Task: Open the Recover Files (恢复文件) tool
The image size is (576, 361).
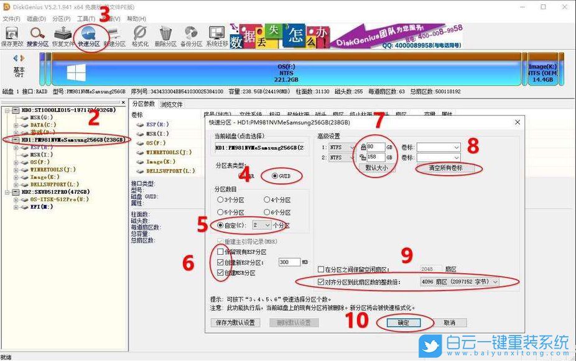Action: (x=63, y=34)
